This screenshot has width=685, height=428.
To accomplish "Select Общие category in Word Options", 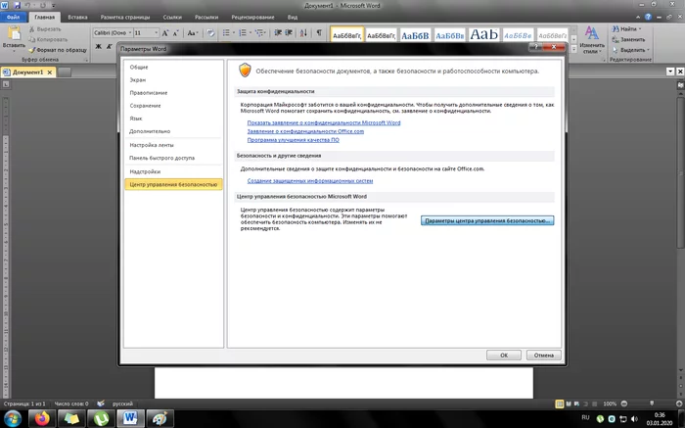I will pyautogui.click(x=173, y=67).
